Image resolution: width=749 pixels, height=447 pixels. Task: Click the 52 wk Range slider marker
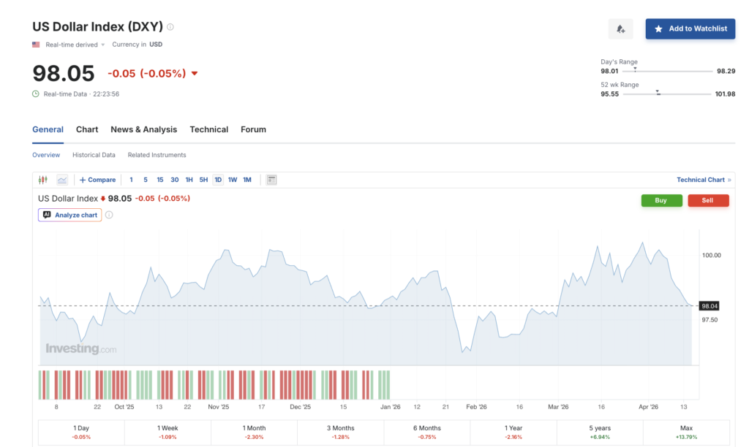tap(658, 91)
